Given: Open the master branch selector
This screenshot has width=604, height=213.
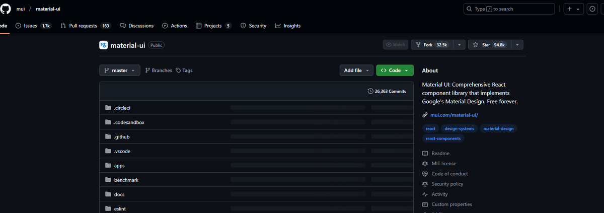Looking at the screenshot, I should 120,70.
